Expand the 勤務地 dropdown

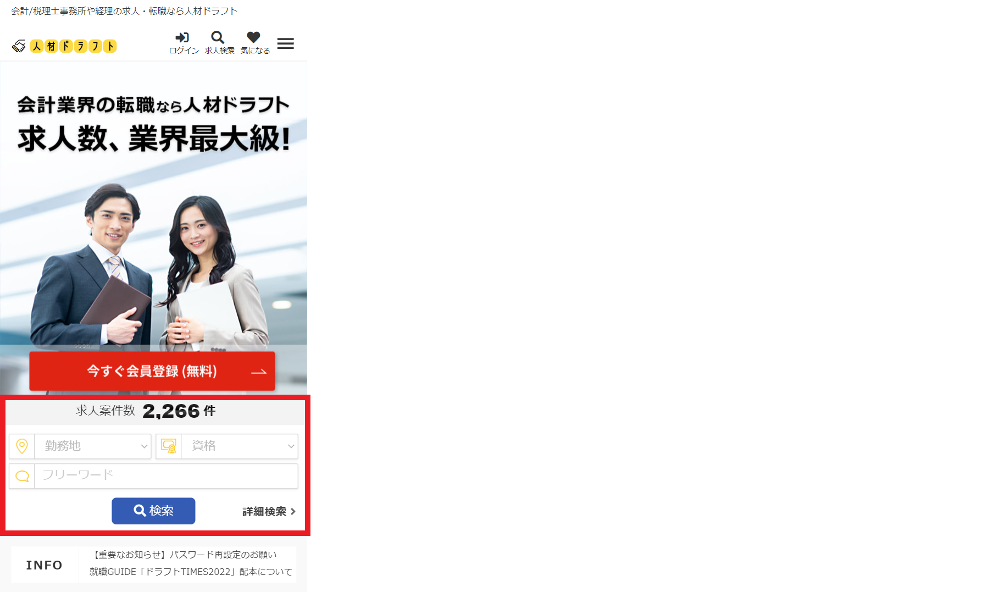(92, 446)
